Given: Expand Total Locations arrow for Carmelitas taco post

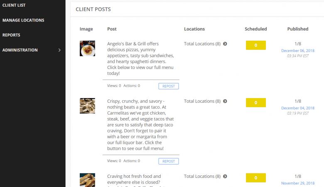Looking at the screenshot, I should tap(225, 101).
